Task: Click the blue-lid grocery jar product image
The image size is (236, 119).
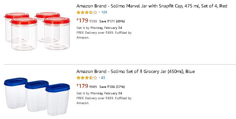Action: [37, 97]
